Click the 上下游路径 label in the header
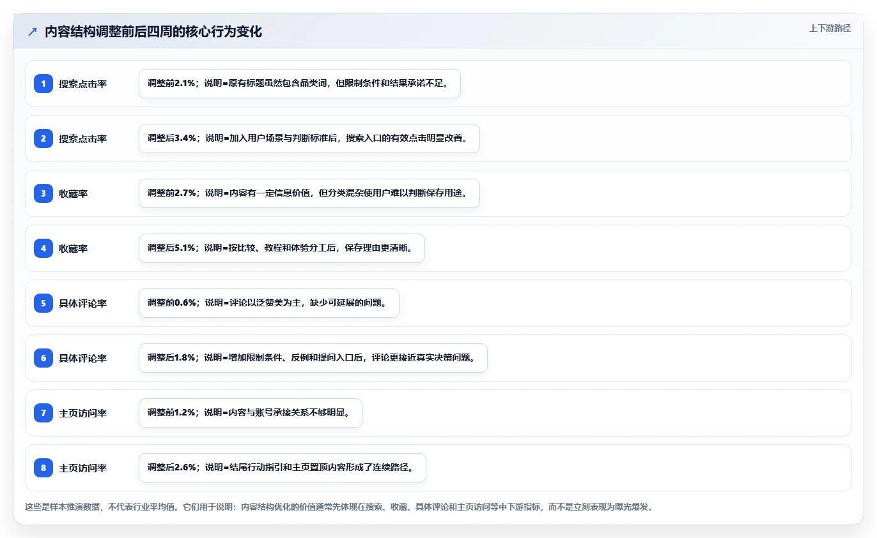 point(830,28)
